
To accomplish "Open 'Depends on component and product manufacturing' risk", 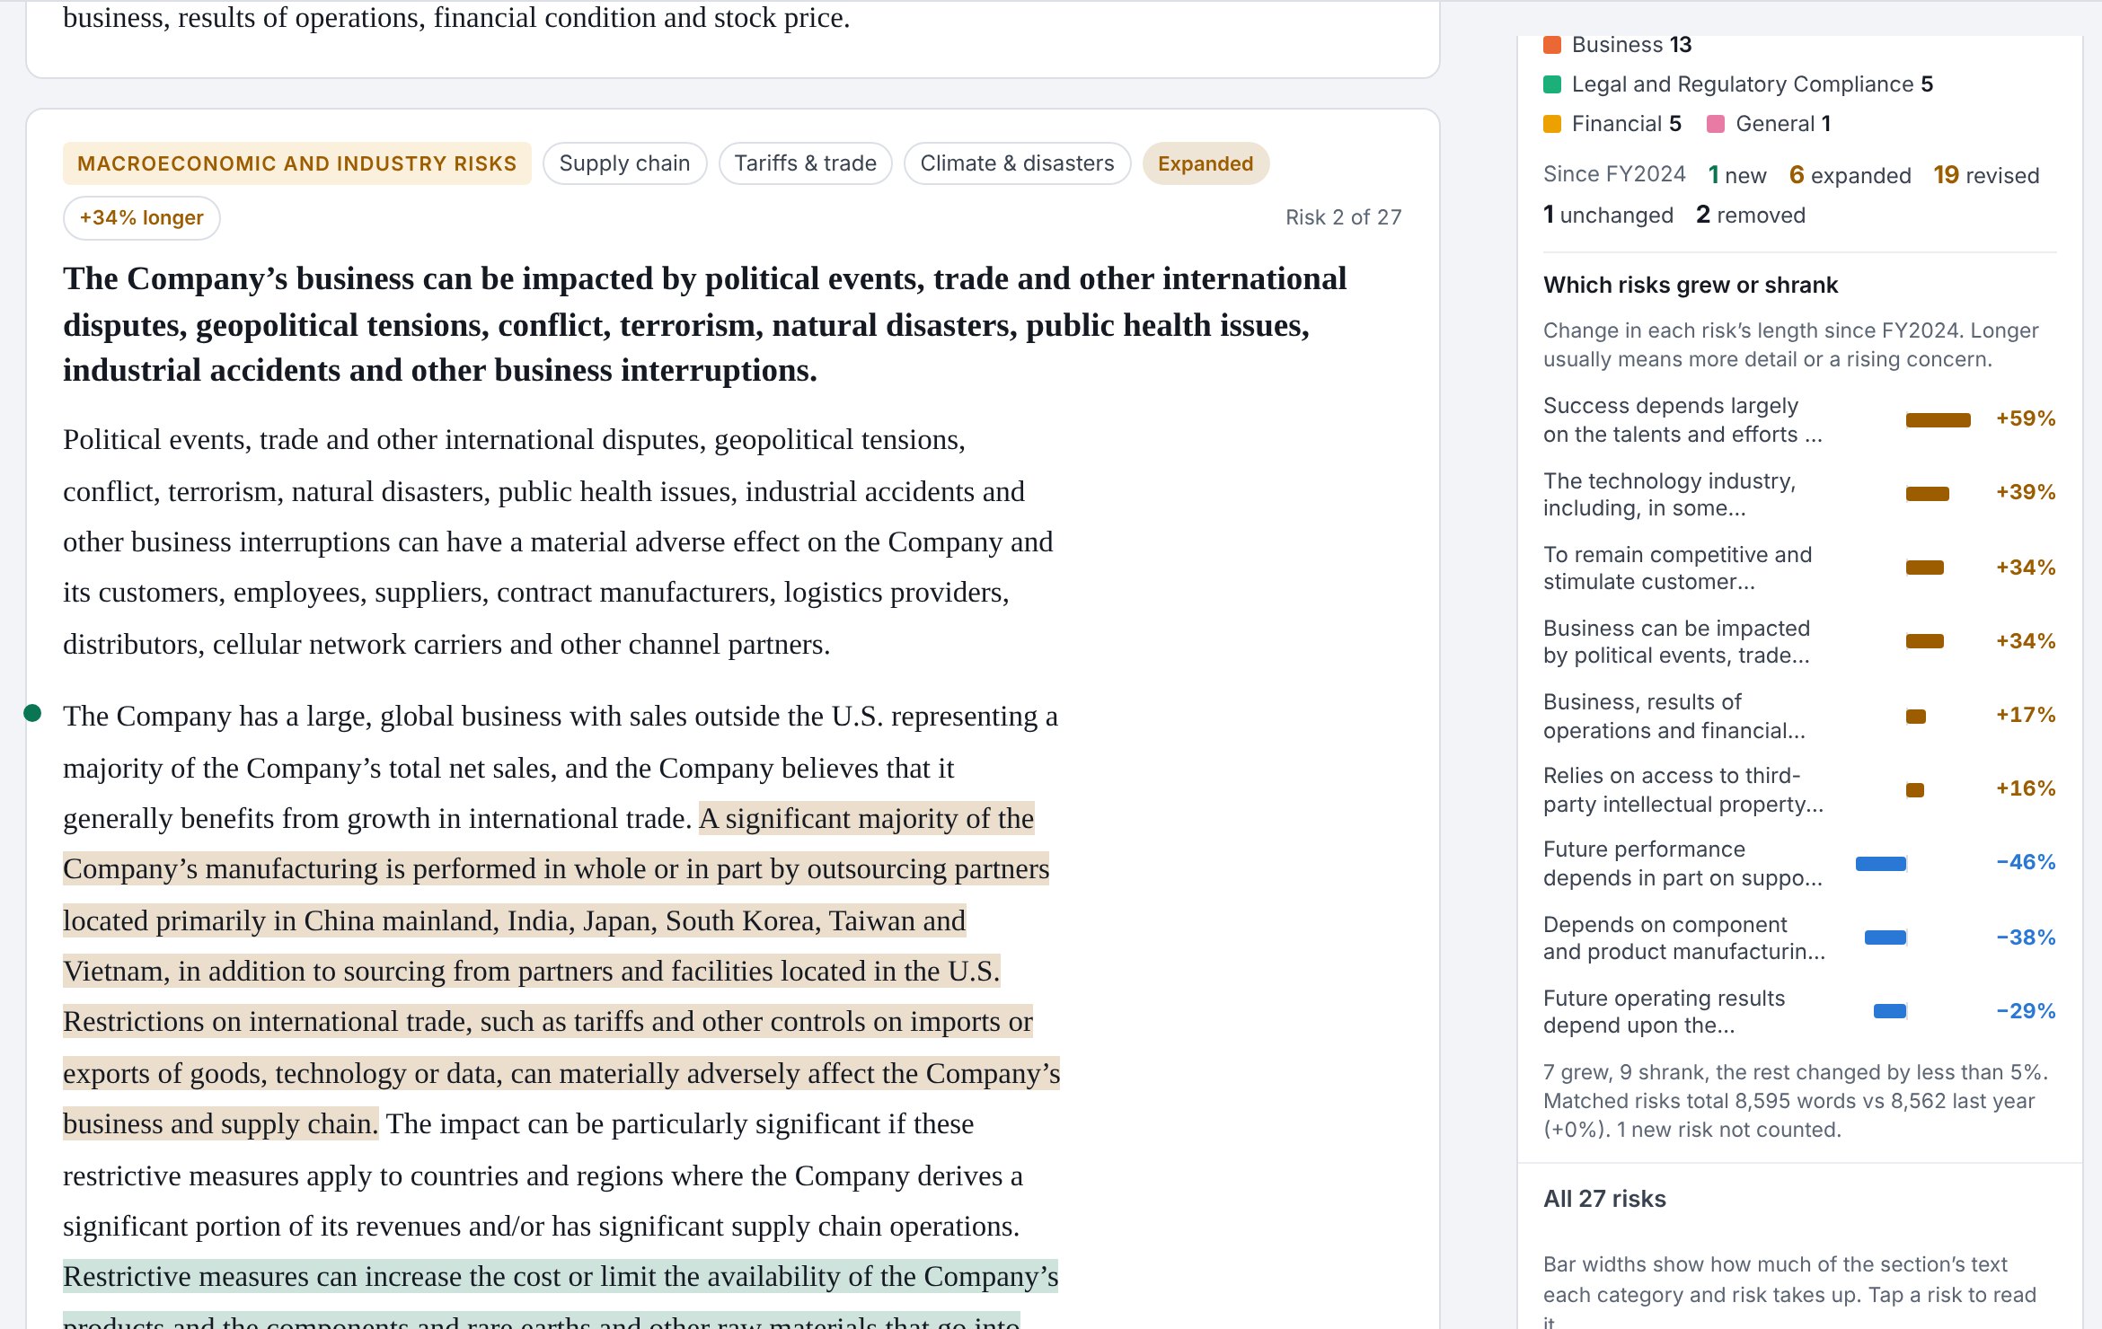I will (1799, 937).
